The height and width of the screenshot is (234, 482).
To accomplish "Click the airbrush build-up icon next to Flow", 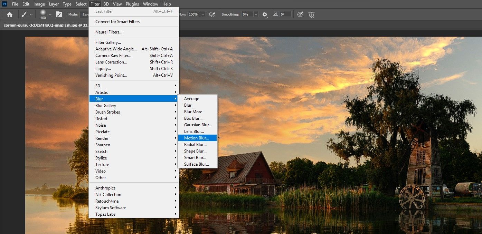I will click(x=212, y=14).
